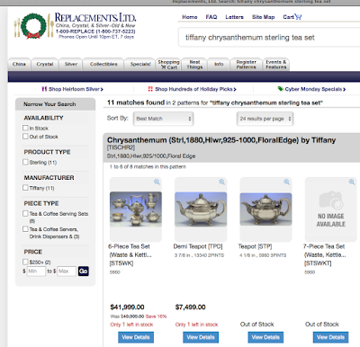Click View Details for 6-Piece Tea Set
The height and width of the screenshot is (347, 360).
(136, 337)
